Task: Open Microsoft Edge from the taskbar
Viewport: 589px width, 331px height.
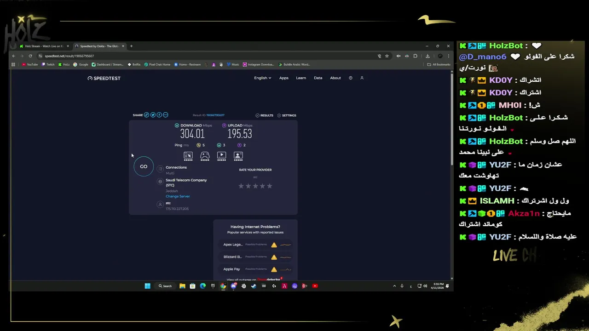Action: 203,286
